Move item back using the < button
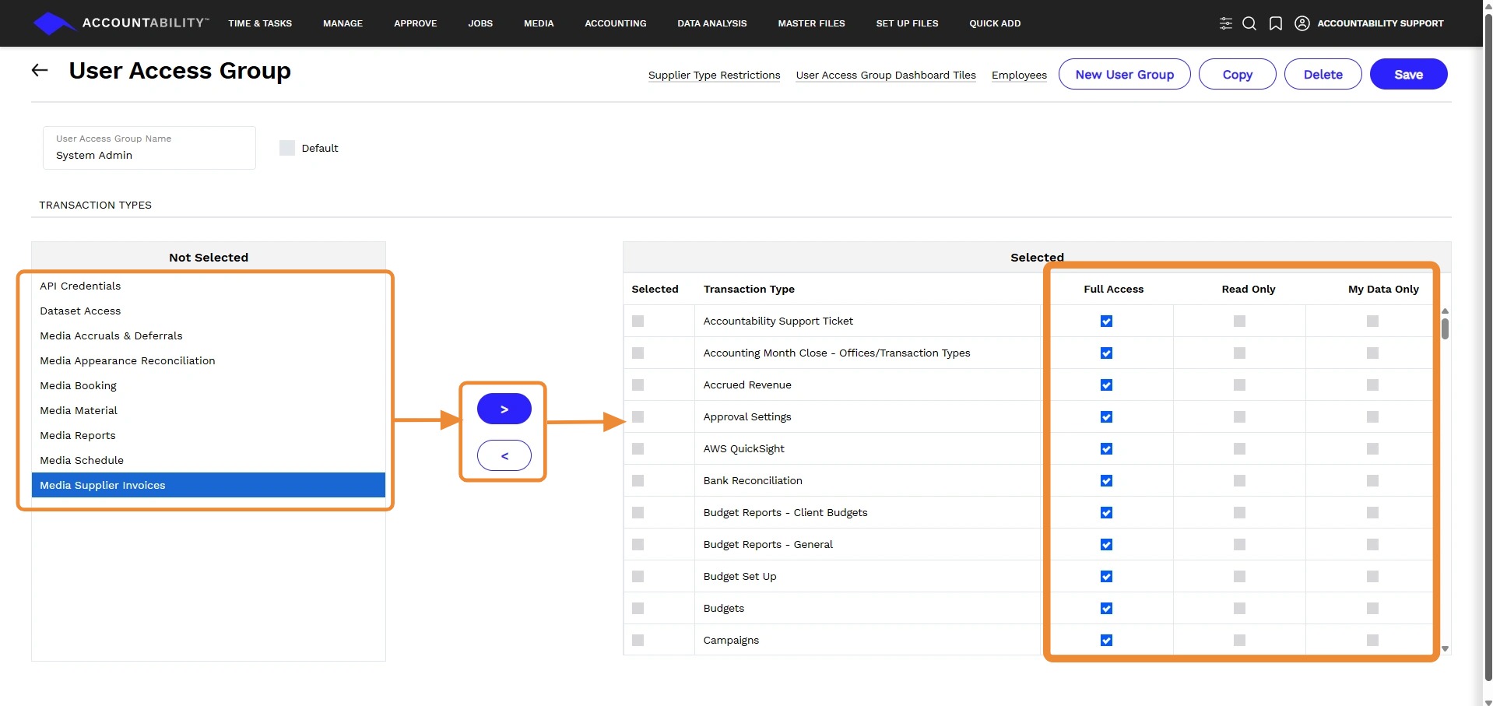Screen dimensions: 1493x706 (504, 455)
